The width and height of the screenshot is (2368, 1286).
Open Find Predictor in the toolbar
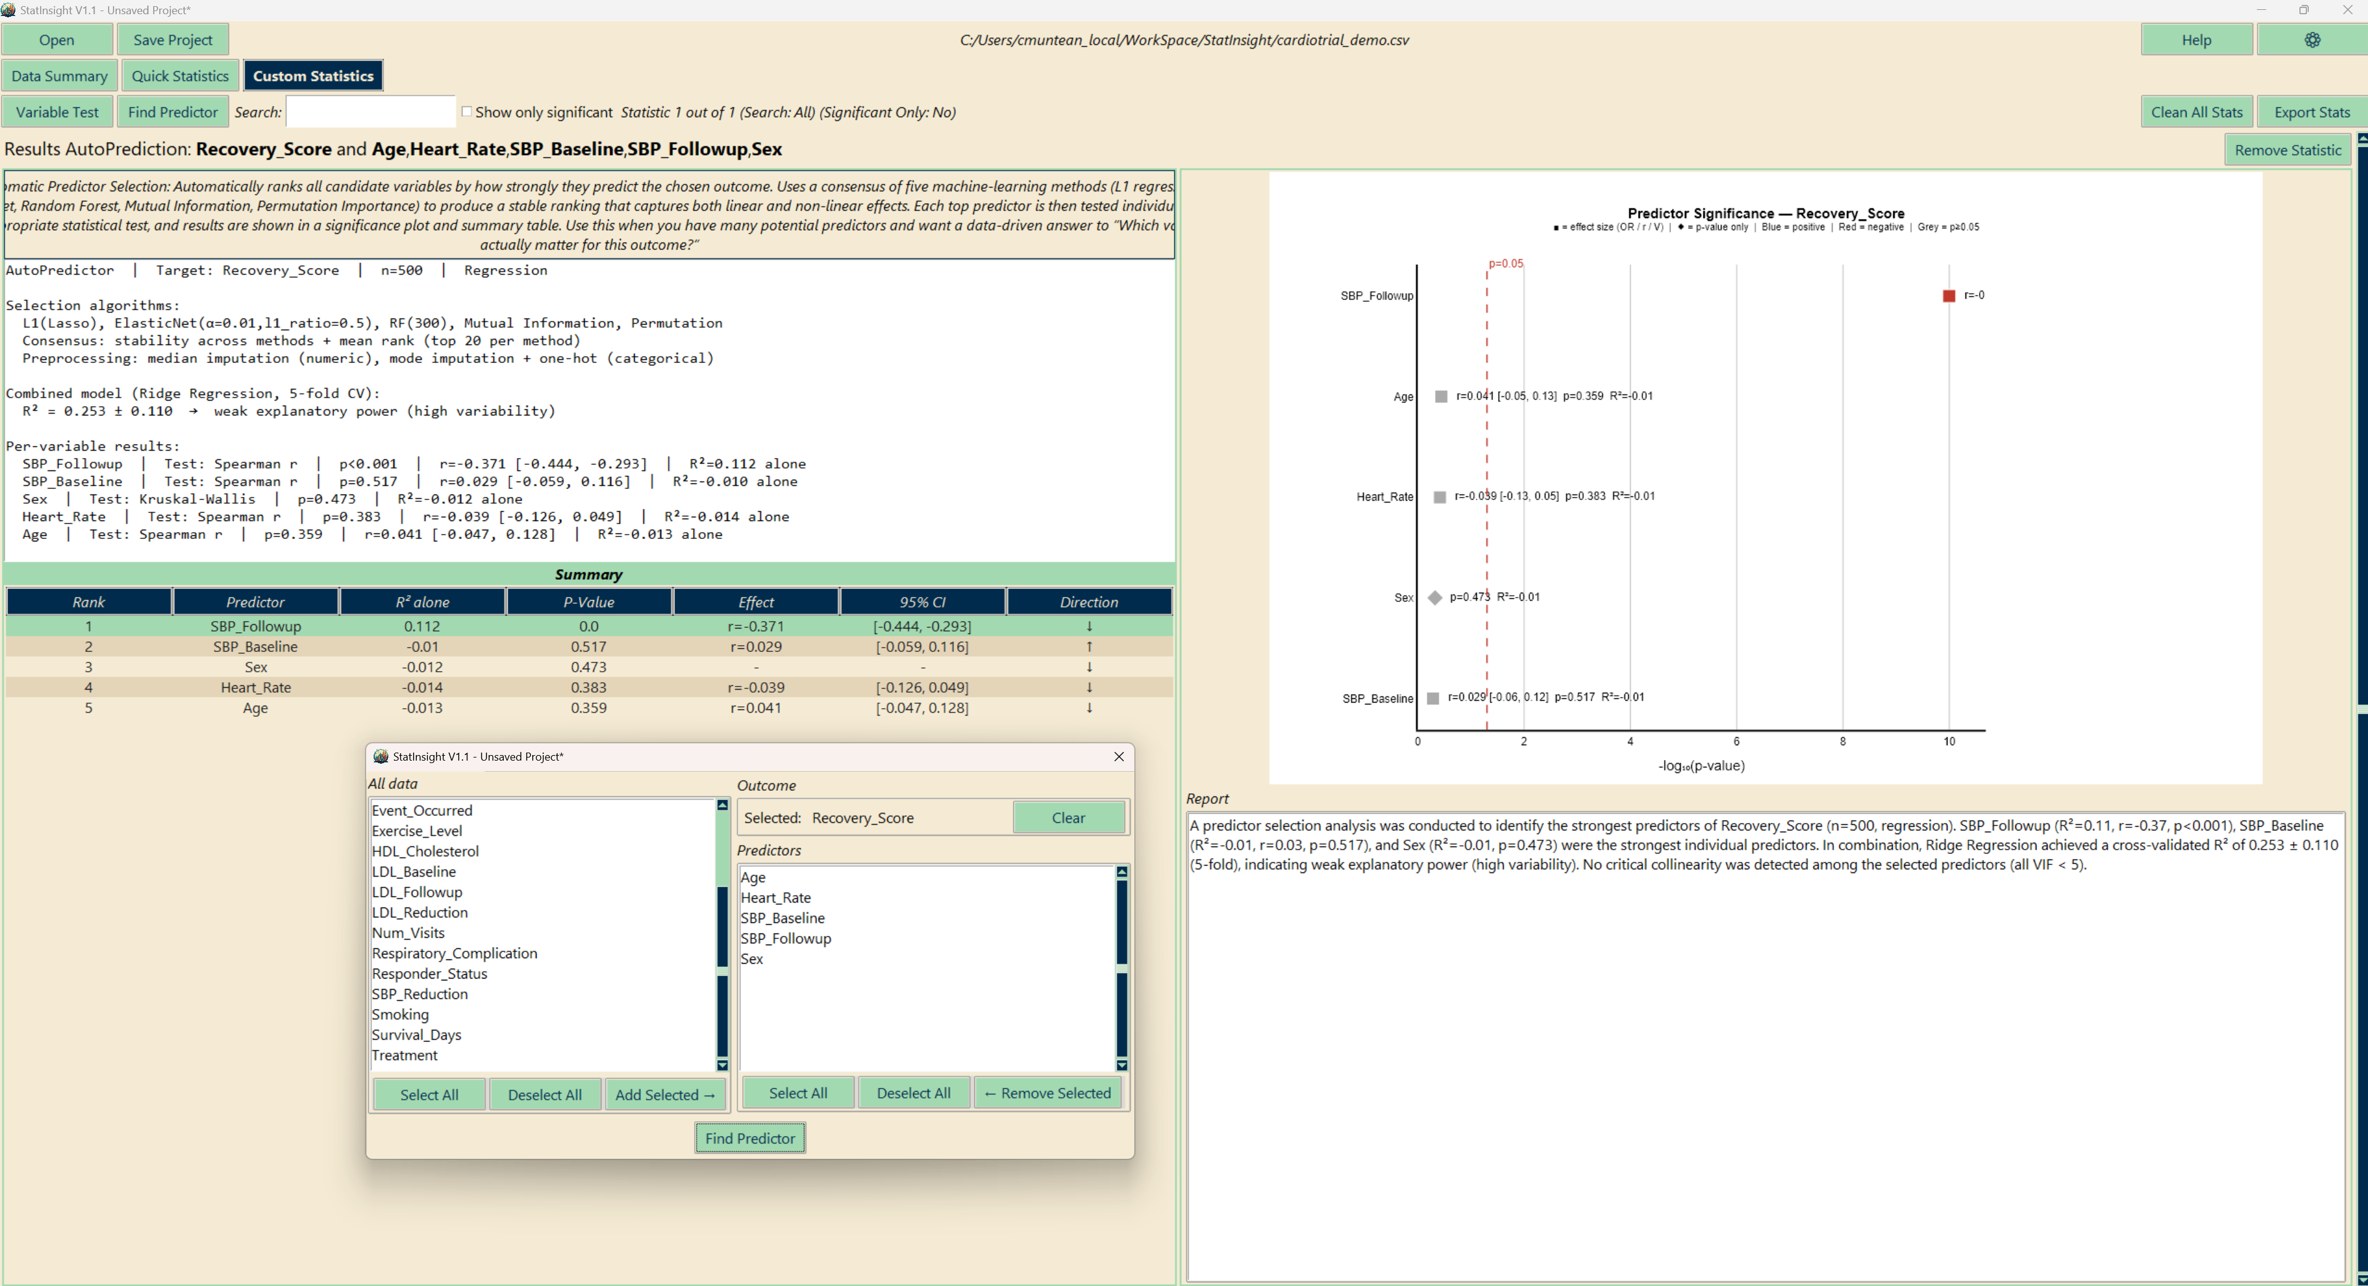pyautogui.click(x=173, y=111)
